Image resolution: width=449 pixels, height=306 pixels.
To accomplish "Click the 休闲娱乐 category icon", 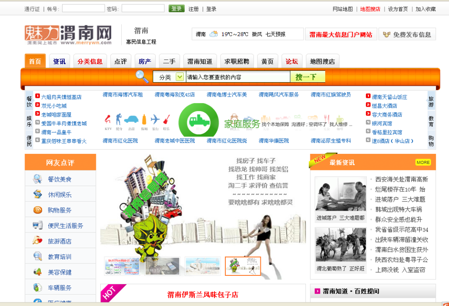I will coord(38,195).
